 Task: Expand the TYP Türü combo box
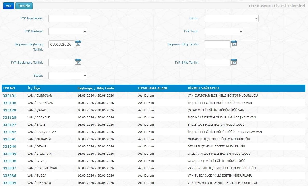point(223,31)
